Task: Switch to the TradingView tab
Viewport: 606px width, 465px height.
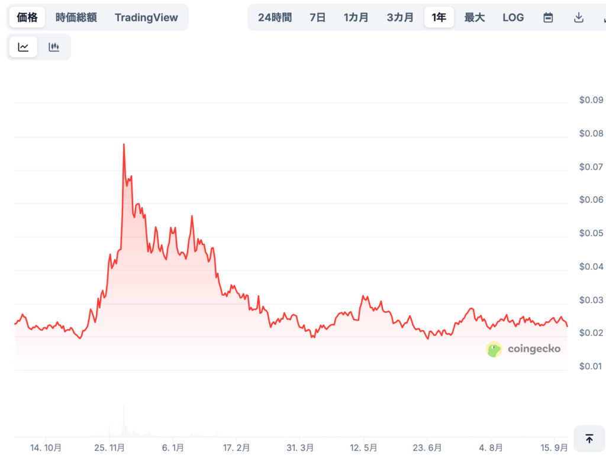Action: [x=146, y=17]
